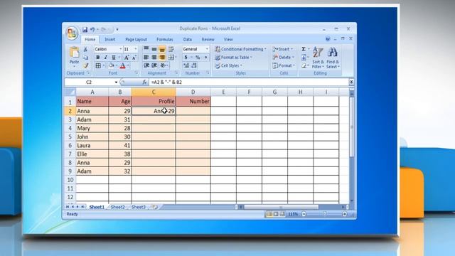Expand the formula bar
The height and width of the screenshot is (256, 455).
pos(351,82)
